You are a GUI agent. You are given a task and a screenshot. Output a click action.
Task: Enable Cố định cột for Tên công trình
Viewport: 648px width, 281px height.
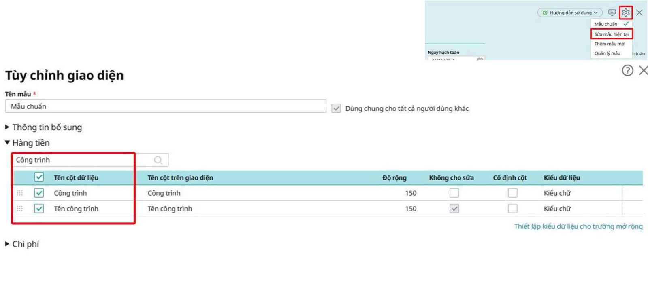pos(512,209)
